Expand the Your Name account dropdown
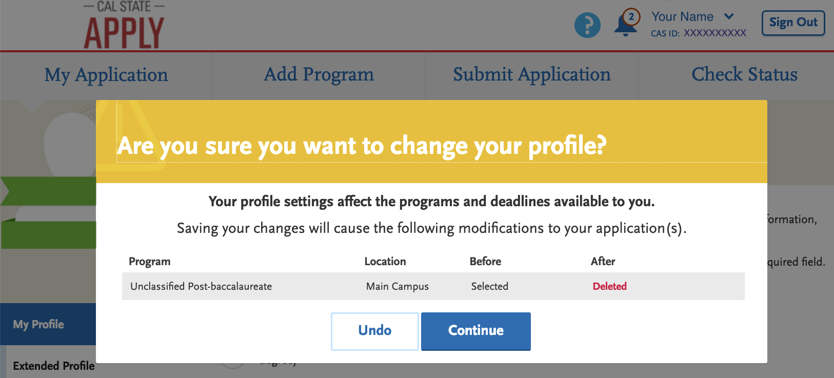Screen dimensions: 834x378 (x=682, y=16)
